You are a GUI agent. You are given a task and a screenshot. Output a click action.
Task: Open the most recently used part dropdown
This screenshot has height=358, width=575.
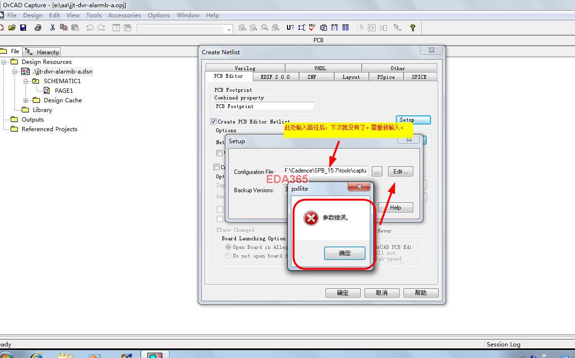229,29
